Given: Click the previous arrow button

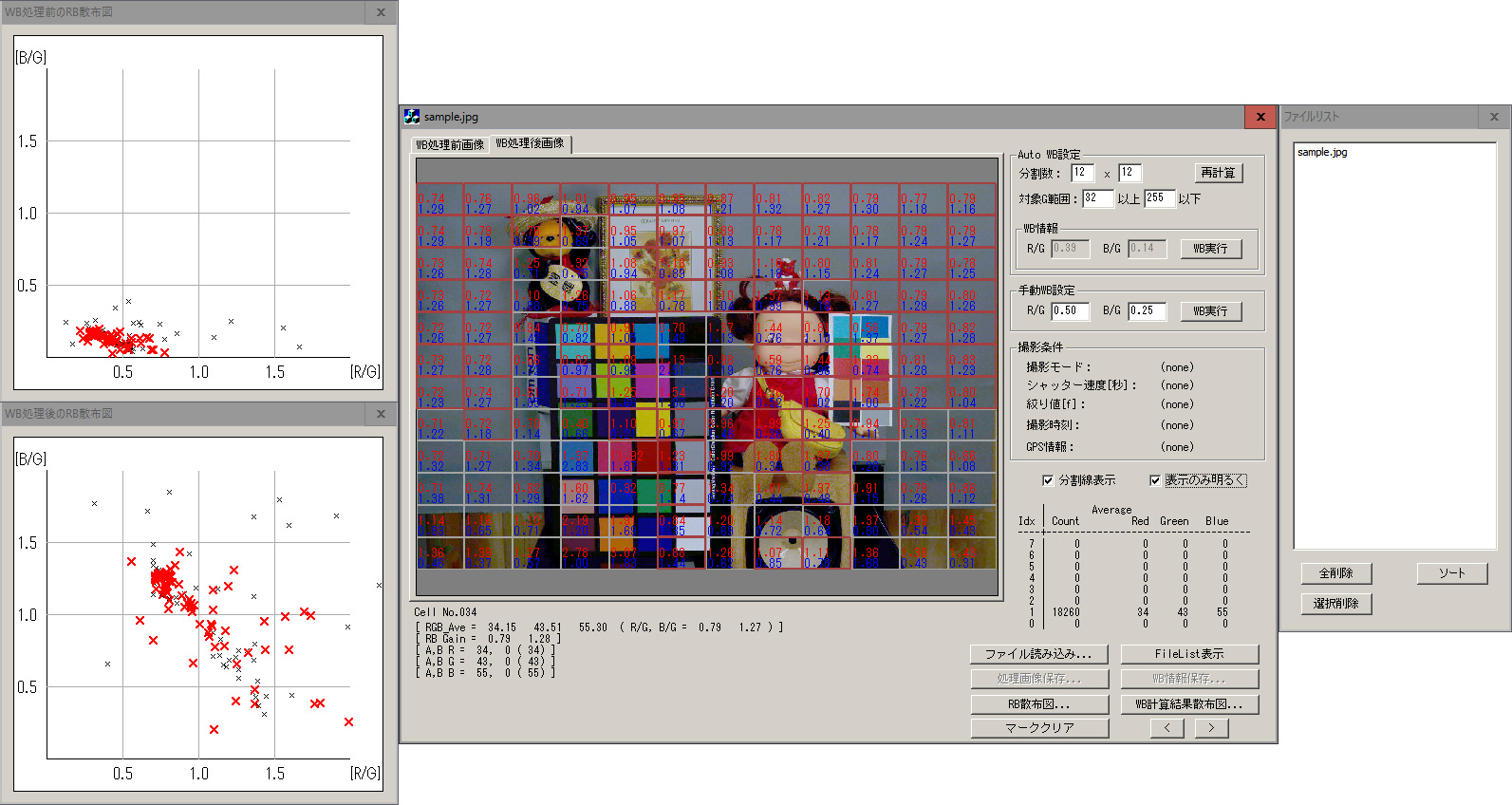Looking at the screenshot, I should [1167, 728].
